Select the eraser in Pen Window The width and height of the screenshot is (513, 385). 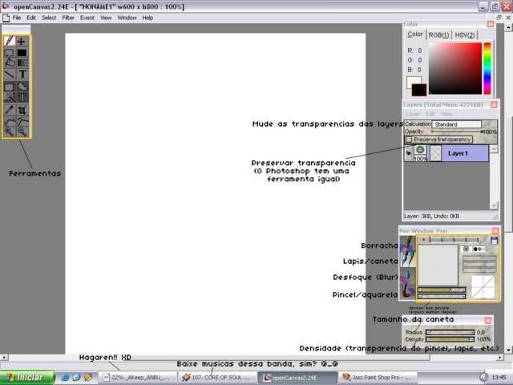point(407,243)
